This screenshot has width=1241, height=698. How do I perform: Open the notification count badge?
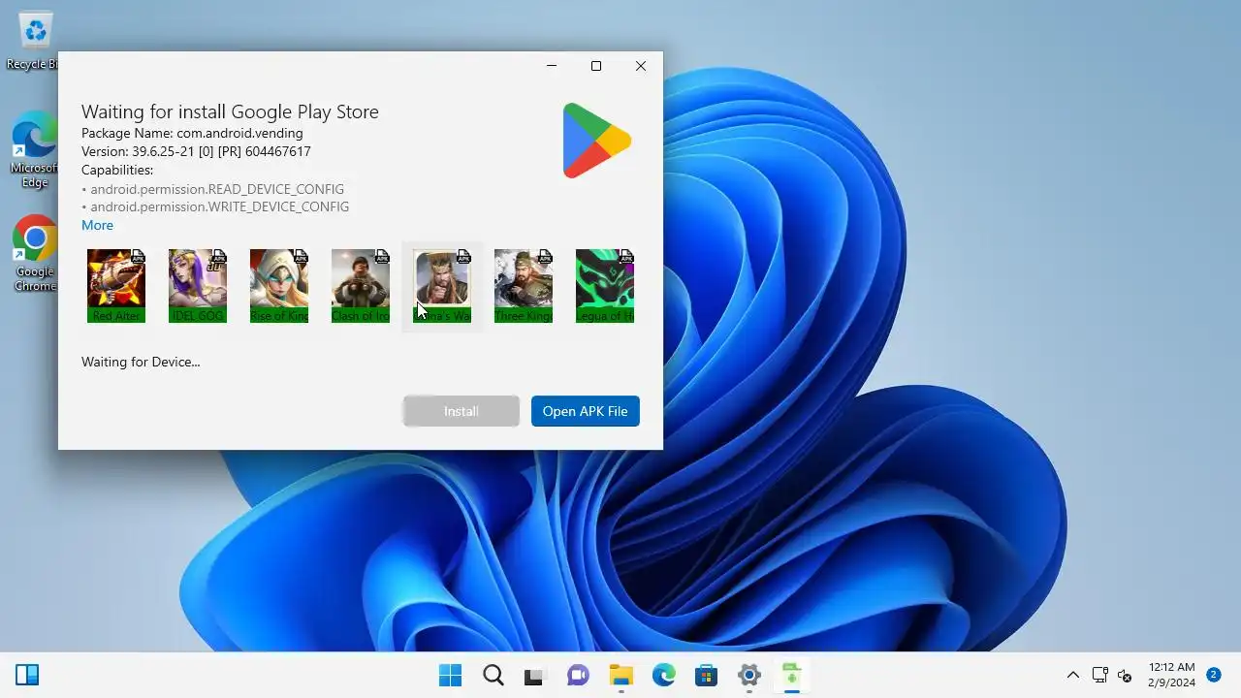[1213, 675]
